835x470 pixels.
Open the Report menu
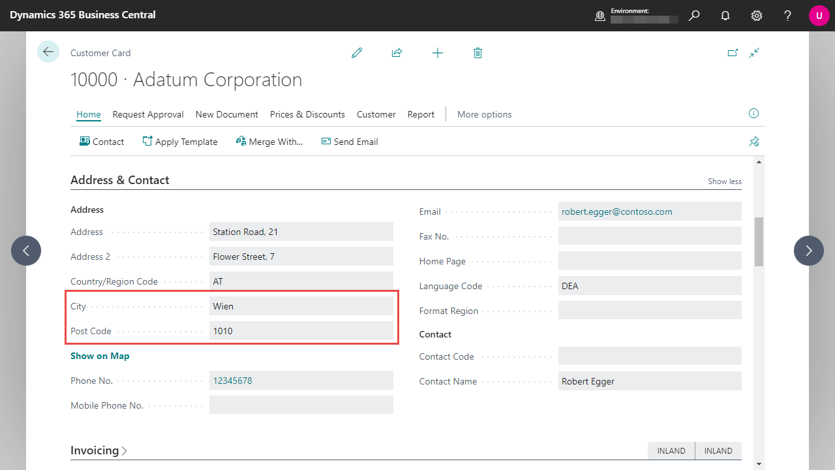click(421, 114)
